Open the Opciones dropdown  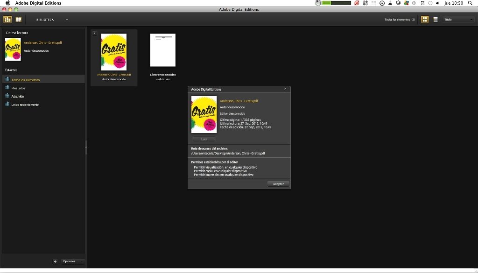click(x=72, y=261)
